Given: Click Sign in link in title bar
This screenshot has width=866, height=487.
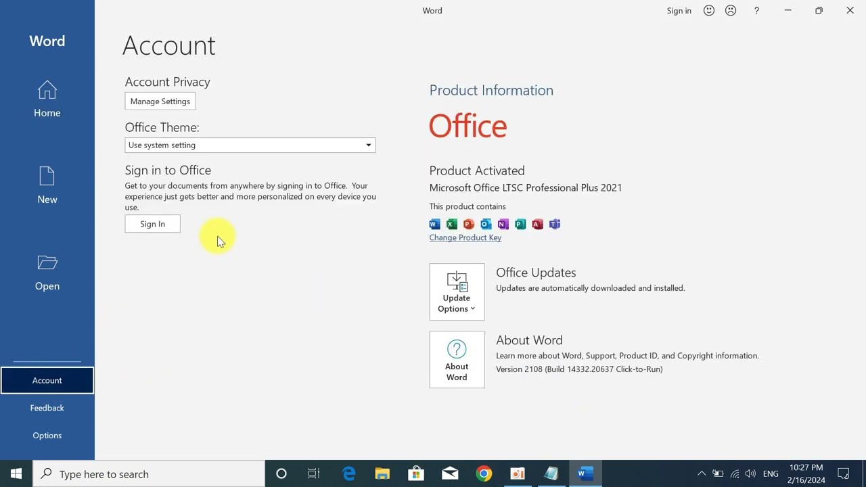Looking at the screenshot, I should tap(679, 11).
